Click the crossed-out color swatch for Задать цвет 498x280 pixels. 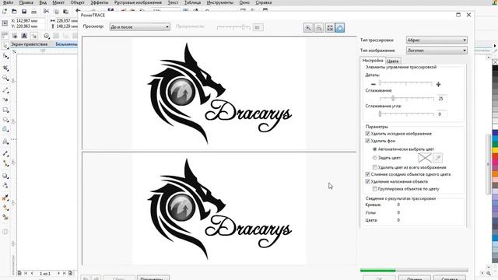click(x=424, y=157)
